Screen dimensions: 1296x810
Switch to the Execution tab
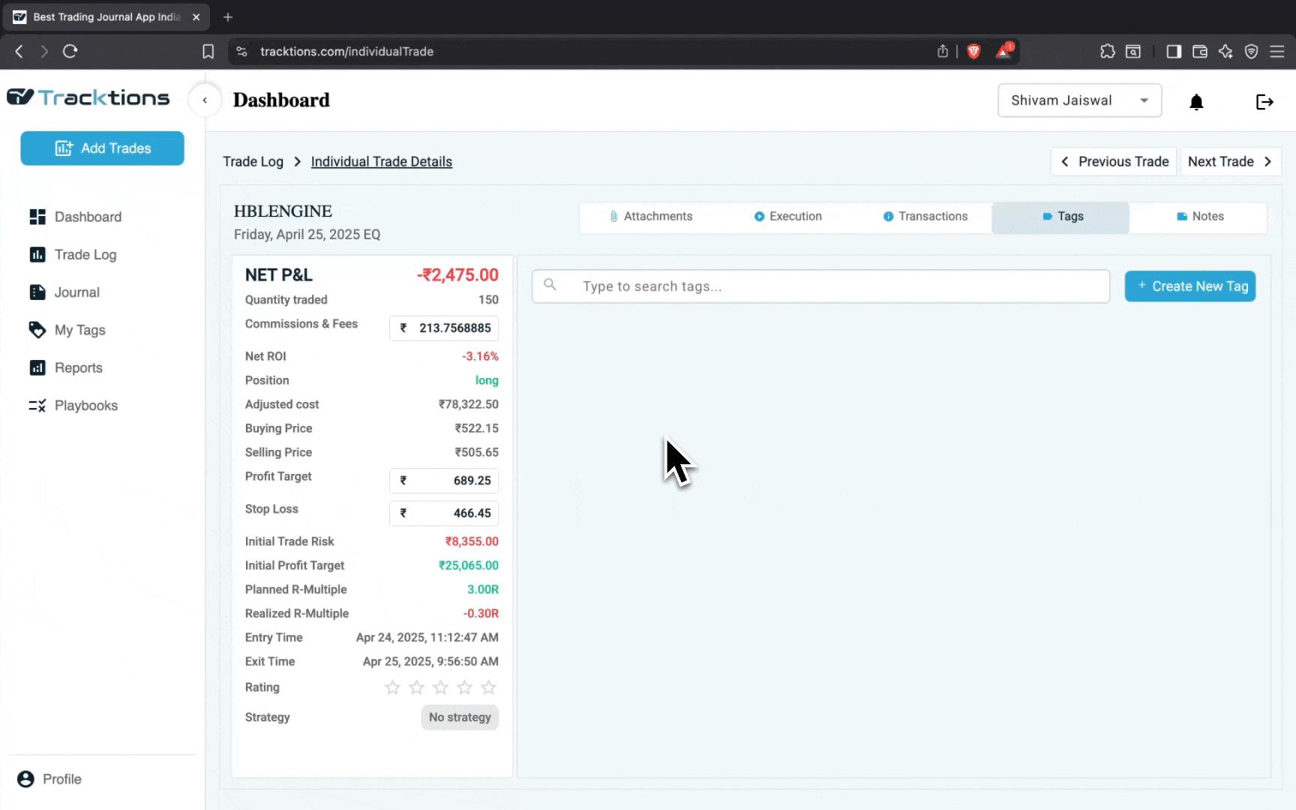click(x=787, y=217)
